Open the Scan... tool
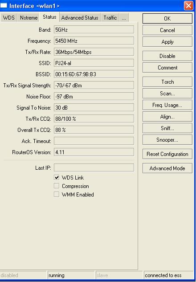Image resolution: width=196 pixels, height=282 pixels. click(x=167, y=94)
